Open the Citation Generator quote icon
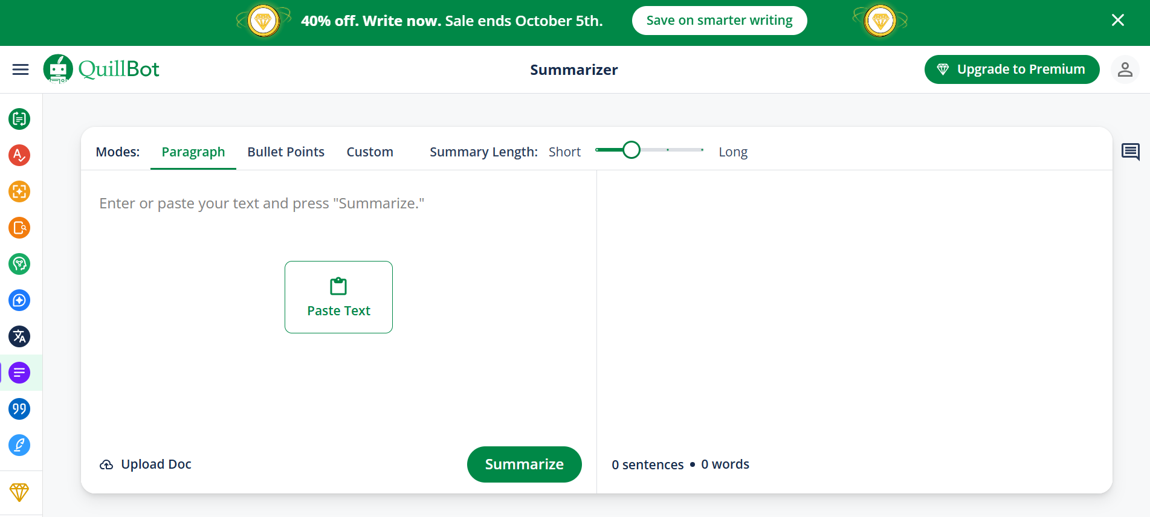Viewport: 1150px width, 517px height. (x=19, y=409)
